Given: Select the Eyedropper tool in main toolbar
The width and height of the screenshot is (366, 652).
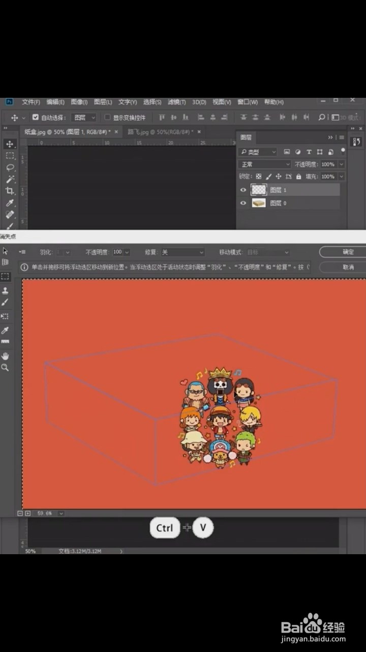Looking at the screenshot, I should click(10, 203).
